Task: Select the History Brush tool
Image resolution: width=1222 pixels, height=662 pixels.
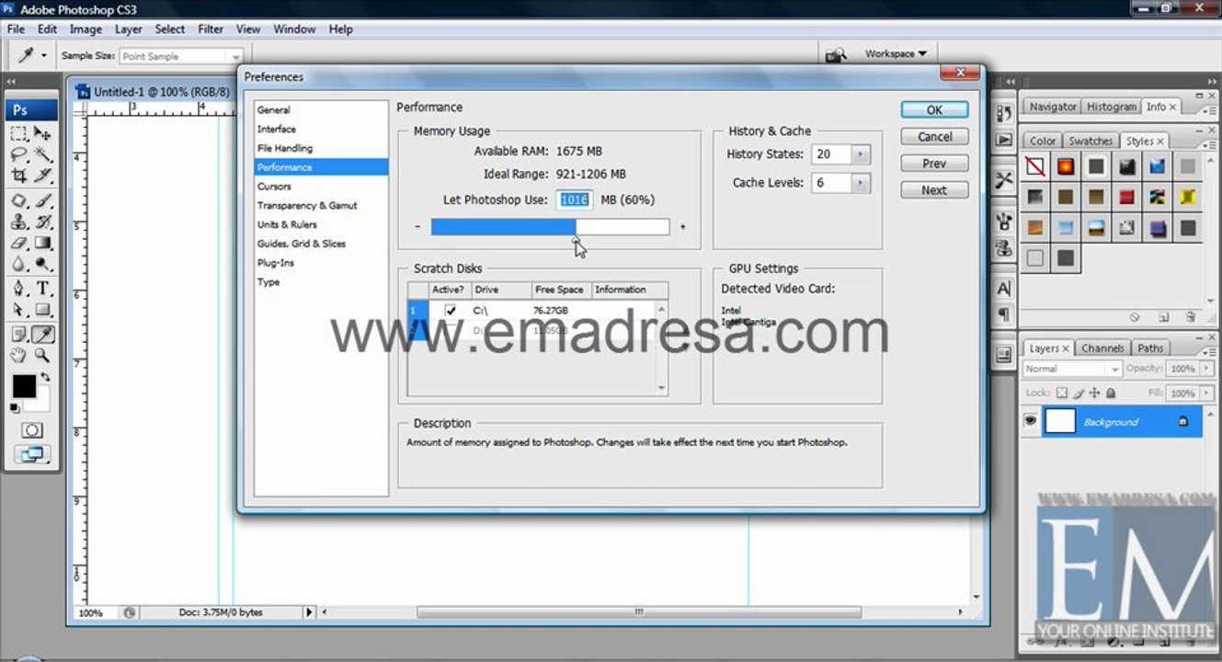Action: [x=42, y=222]
